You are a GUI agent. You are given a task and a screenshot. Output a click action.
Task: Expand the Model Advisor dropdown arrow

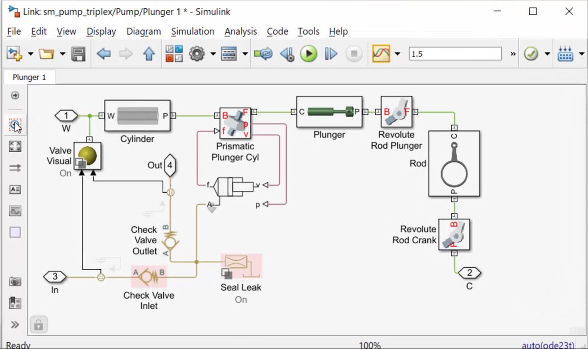[x=547, y=54]
